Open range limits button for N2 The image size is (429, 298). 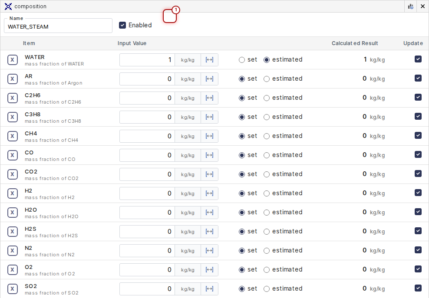(x=209, y=251)
